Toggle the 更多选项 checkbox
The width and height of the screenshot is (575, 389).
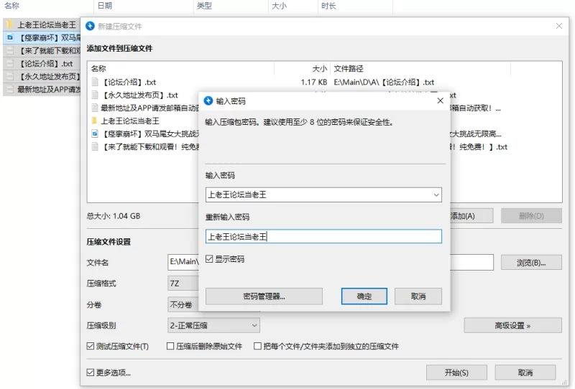click(91, 372)
